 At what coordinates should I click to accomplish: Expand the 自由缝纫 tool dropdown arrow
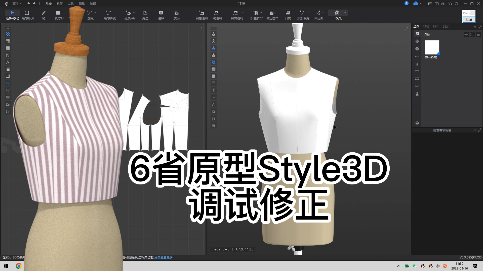tap(243, 13)
